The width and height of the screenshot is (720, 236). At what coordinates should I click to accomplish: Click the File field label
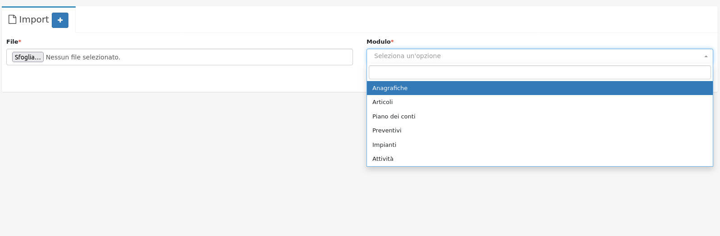12,42
